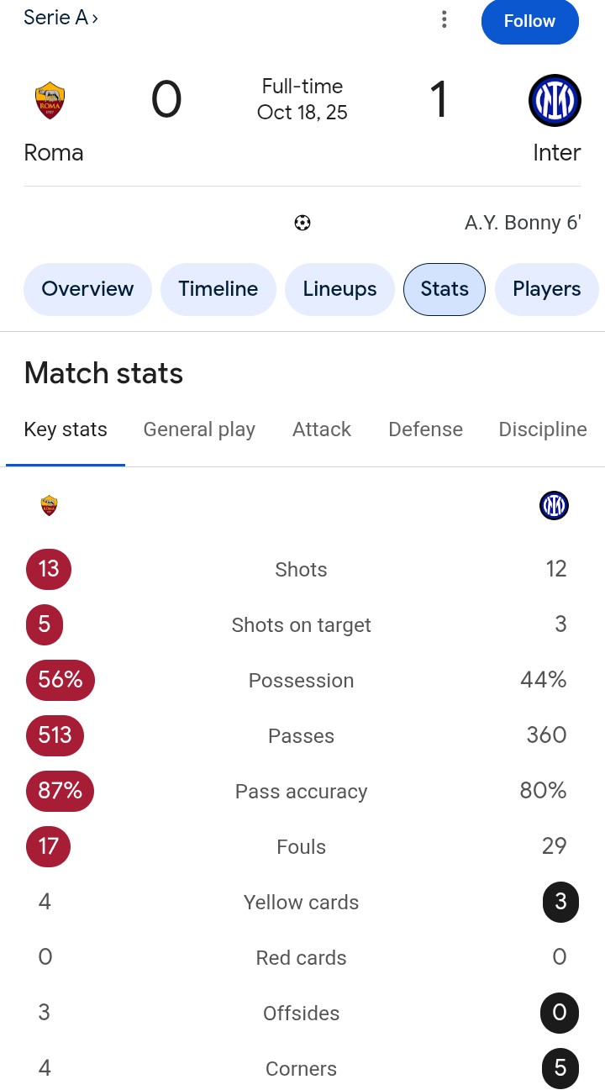Select the Key stats tab
Viewport: 605px width, 1090px height.
click(x=66, y=429)
